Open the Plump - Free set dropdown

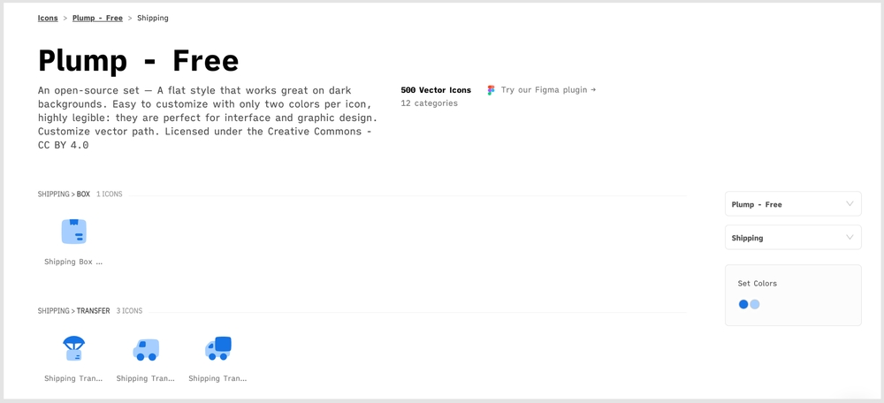click(793, 204)
